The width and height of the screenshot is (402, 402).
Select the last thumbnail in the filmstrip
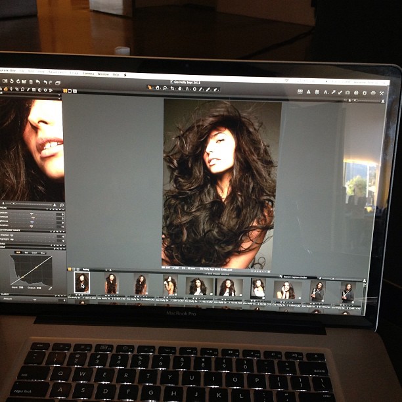click(348, 293)
